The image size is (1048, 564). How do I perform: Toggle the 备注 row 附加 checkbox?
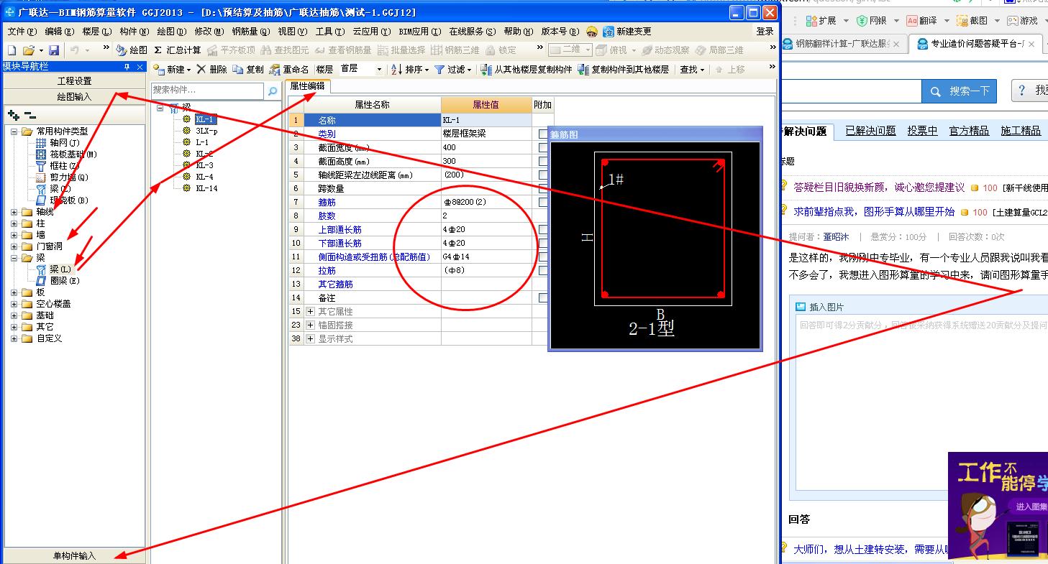tap(543, 297)
